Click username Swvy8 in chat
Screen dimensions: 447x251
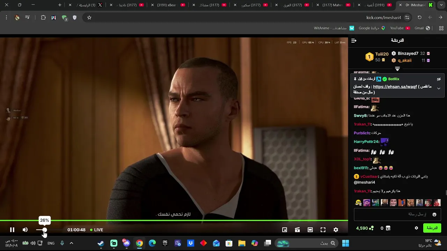coord(361,115)
